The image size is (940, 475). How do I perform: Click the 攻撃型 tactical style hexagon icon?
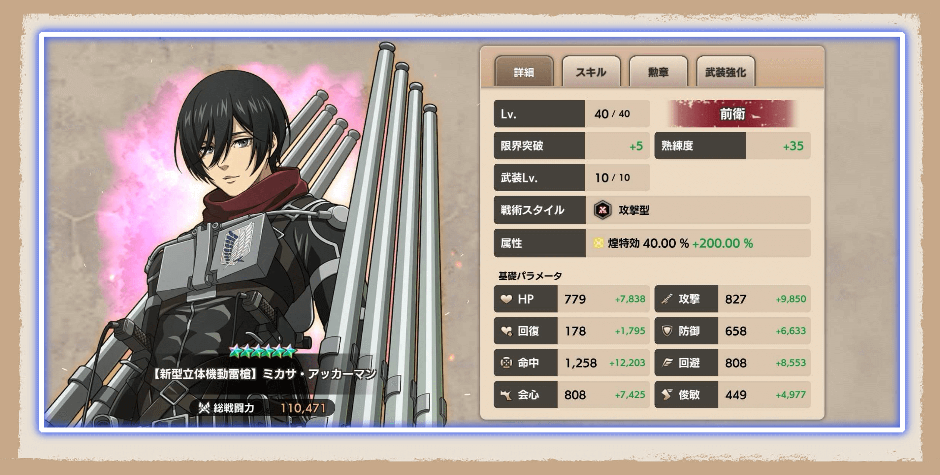(602, 210)
